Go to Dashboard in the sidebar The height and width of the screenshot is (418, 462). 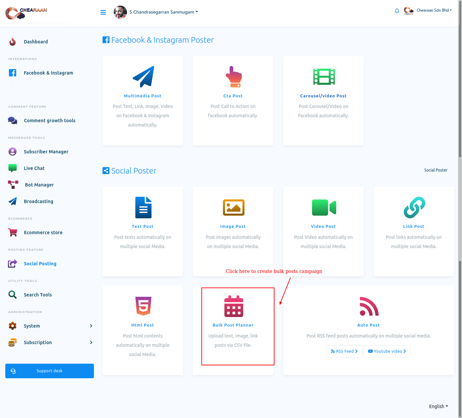36,42
